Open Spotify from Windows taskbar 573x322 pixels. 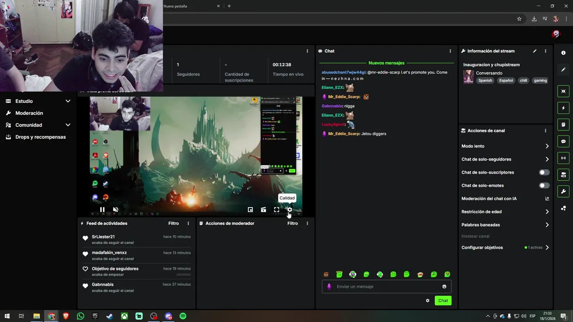tap(183, 316)
